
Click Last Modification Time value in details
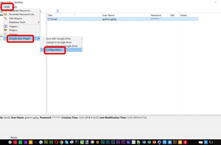tap(137, 118)
